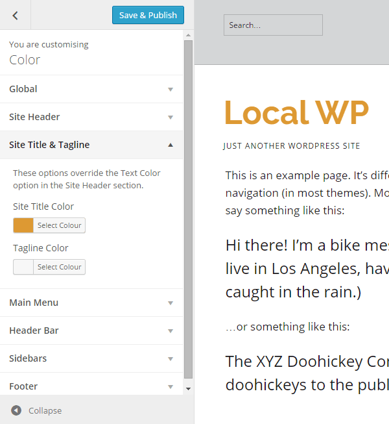The width and height of the screenshot is (389, 424).
Task: Click the 'Tagline Color' label
Action: 41,248
